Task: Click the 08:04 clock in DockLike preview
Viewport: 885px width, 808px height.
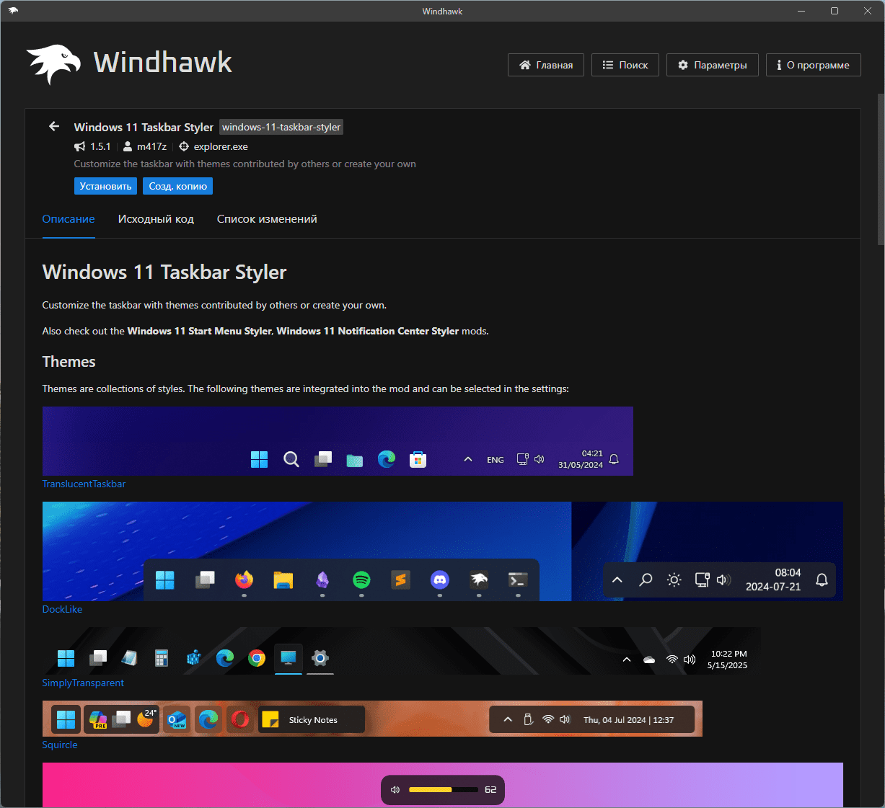Action: [x=788, y=572]
